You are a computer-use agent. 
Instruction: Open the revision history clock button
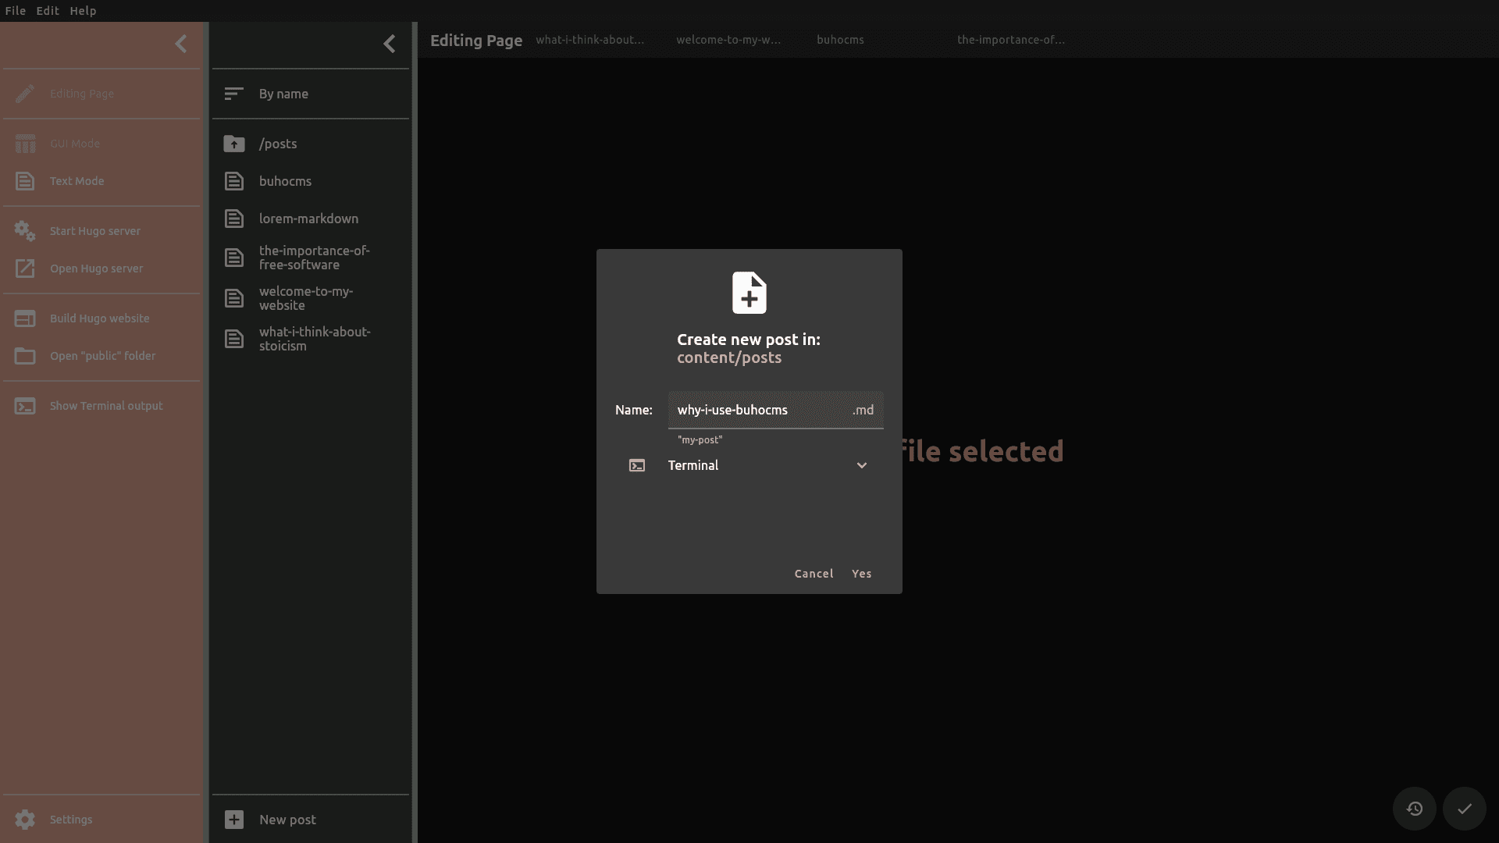pos(1415,809)
